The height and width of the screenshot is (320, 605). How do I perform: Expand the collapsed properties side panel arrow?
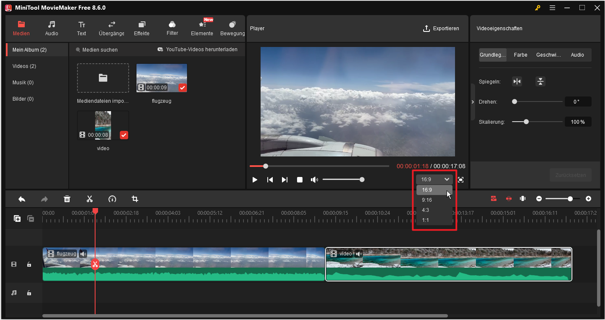click(473, 102)
